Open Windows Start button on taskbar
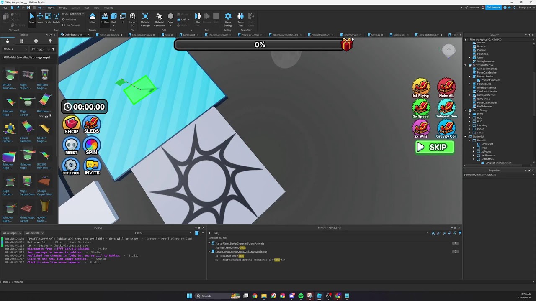 point(189,296)
